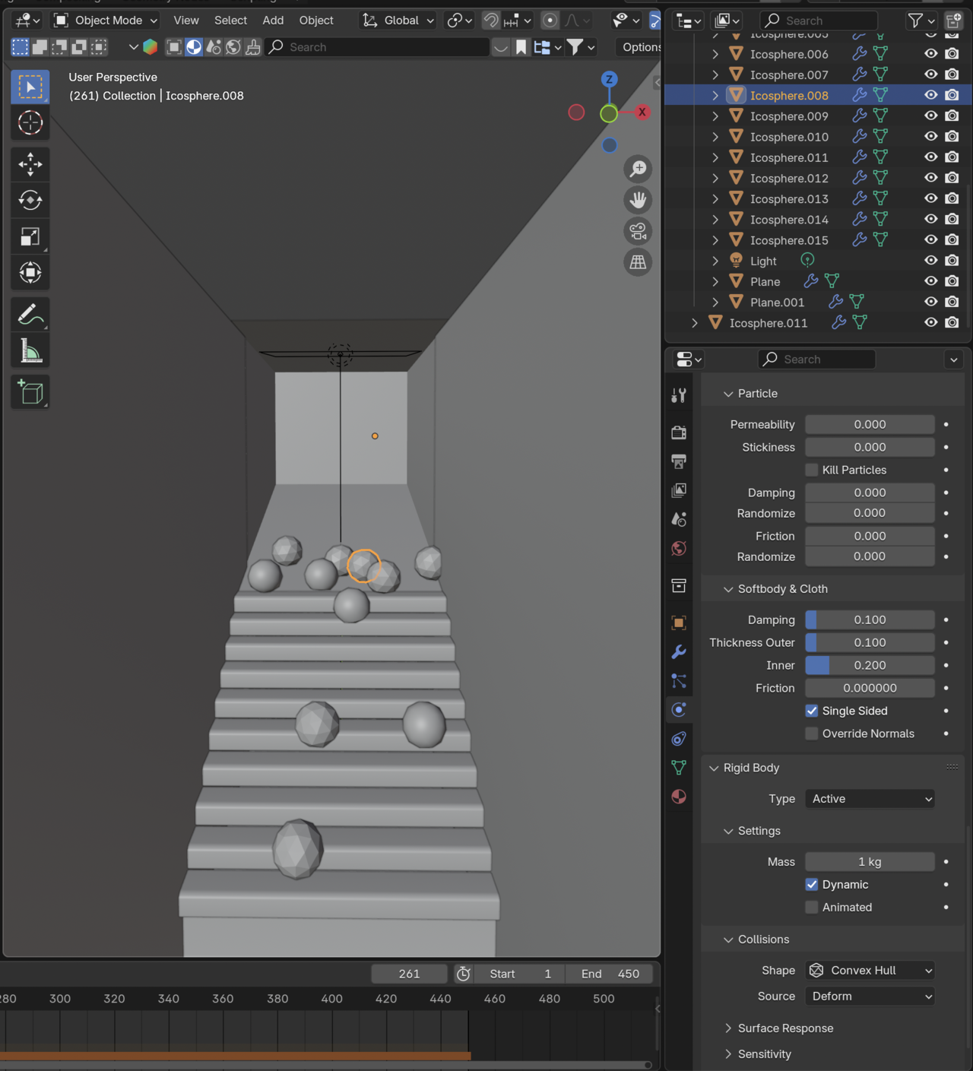Uncheck the Single Sided option

click(x=812, y=711)
